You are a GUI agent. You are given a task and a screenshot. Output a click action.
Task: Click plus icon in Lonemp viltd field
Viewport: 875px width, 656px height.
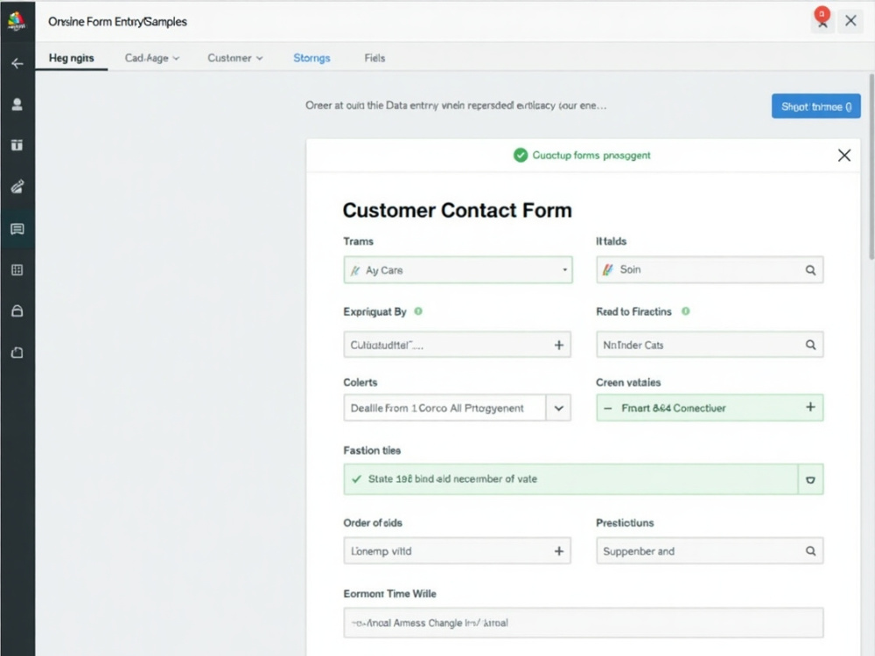558,551
